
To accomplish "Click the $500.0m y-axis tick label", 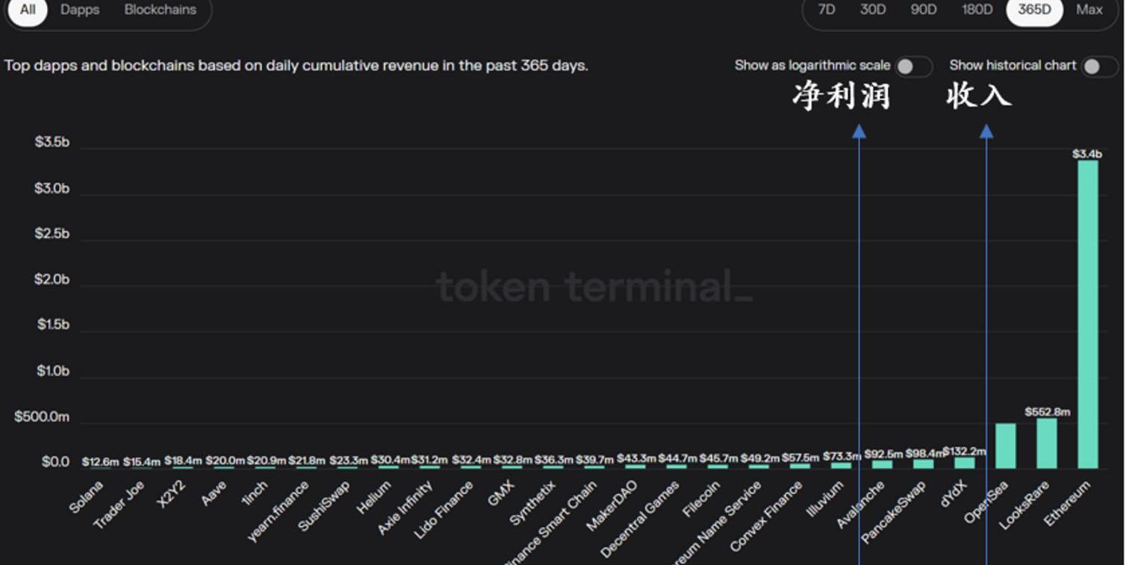I will (x=42, y=416).
